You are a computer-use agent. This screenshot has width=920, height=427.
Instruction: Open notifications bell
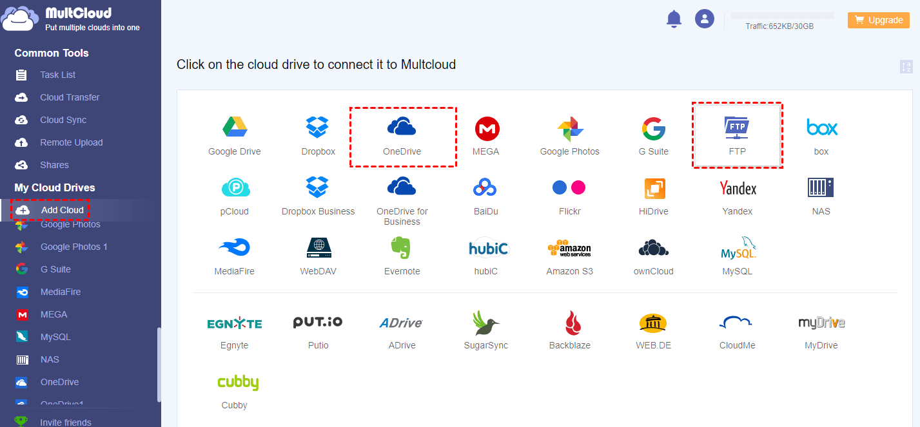click(x=674, y=19)
